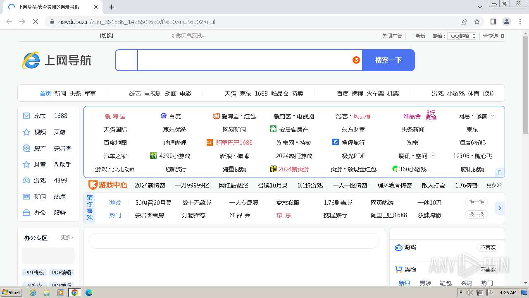Viewport: 529px width, 298px height.
Task: Click the 购物 cart icon in right panel
Action: 398,269
